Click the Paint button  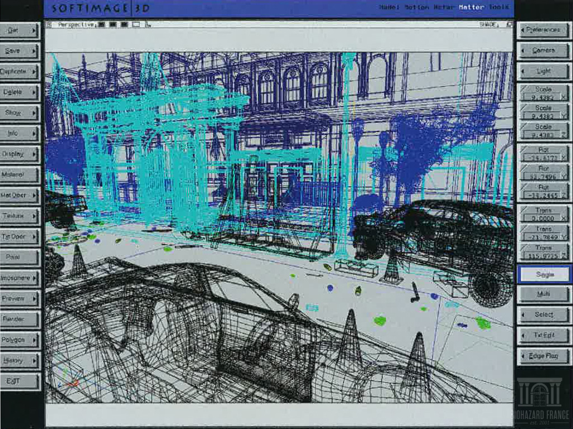pos(20,257)
